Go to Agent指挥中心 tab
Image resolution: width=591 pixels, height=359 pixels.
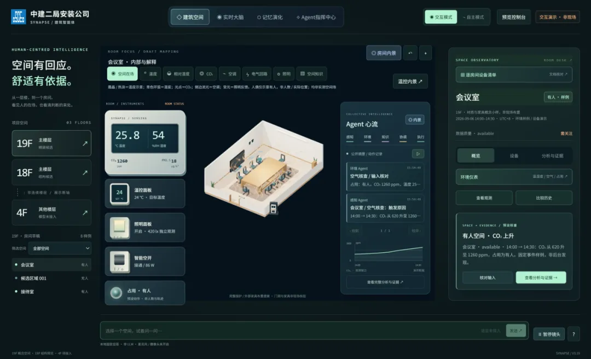pos(316,17)
